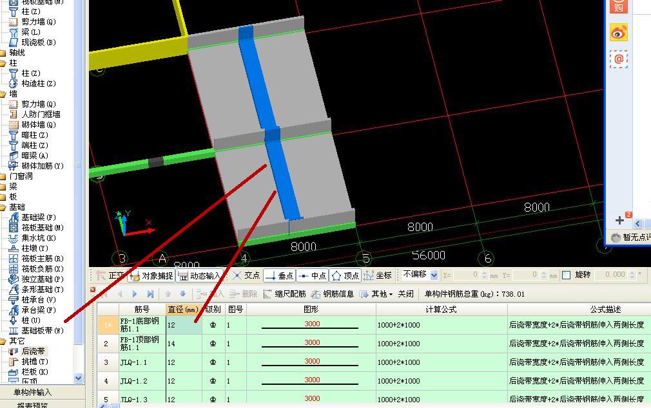Toggle 垂点 perpendicular snap
This screenshot has height=408, width=651.
coord(280,275)
